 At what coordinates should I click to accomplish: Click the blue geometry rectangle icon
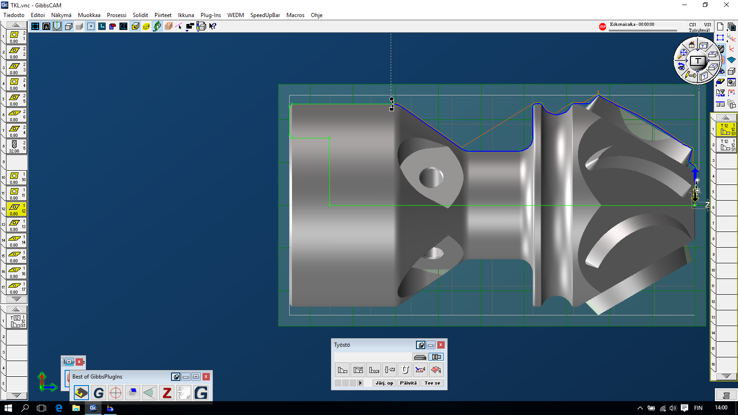[720, 38]
